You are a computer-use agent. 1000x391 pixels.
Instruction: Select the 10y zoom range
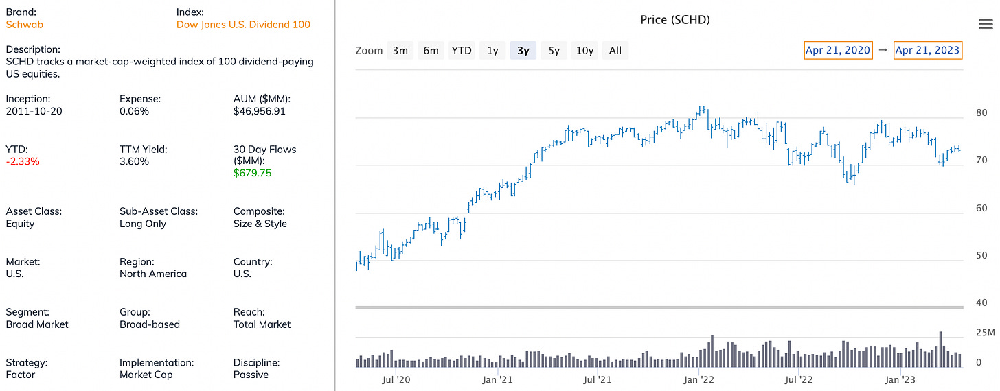point(584,50)
